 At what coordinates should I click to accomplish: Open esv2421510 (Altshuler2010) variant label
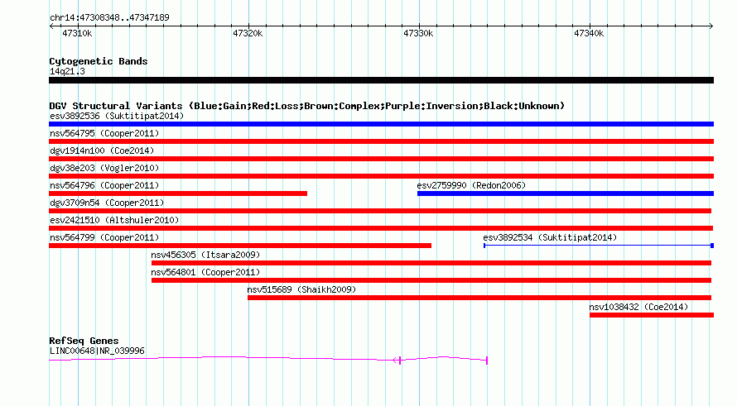click(x=114, y=220)
